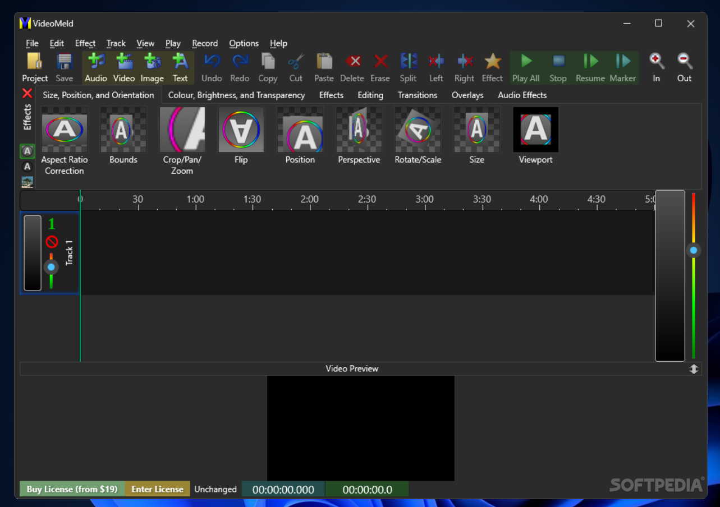
Task: Click the Split toolbar icon
Action: 409,61
